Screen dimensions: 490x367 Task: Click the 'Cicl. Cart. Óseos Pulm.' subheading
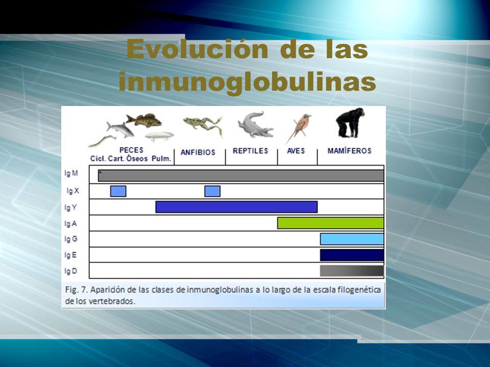pos(131,159)
